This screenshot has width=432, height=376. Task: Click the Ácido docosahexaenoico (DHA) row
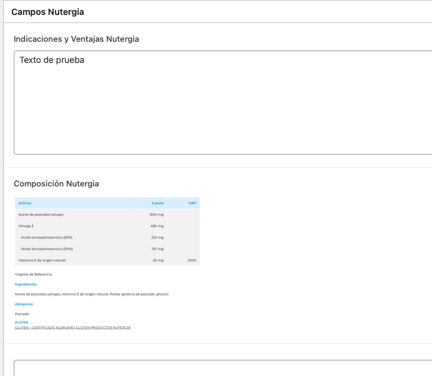[x=47, y=248]
